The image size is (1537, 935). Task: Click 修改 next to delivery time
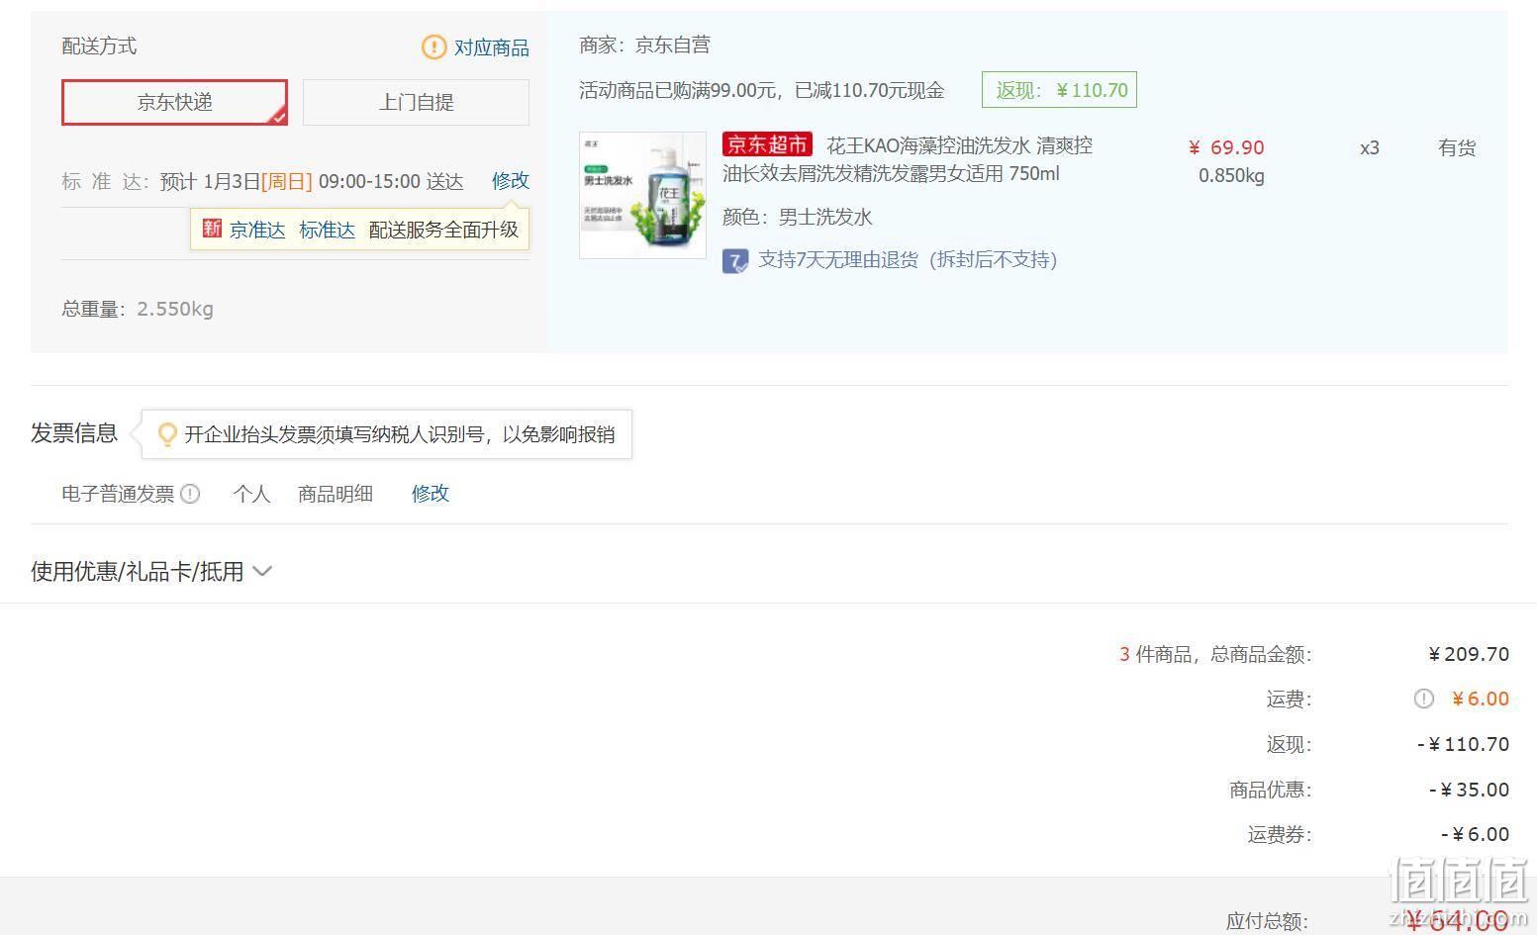click(511, 180)
